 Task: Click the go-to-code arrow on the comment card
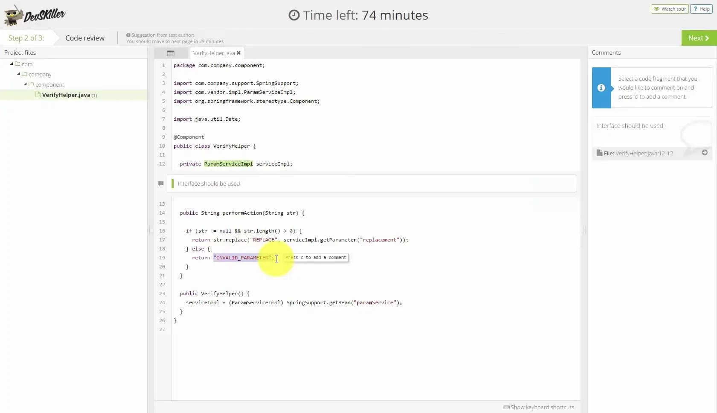704,152
